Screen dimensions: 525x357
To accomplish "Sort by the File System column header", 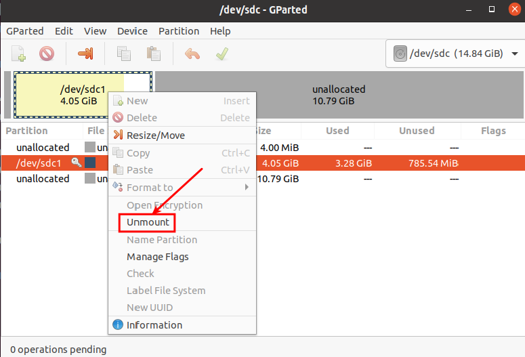I will [x=96, y=131].
